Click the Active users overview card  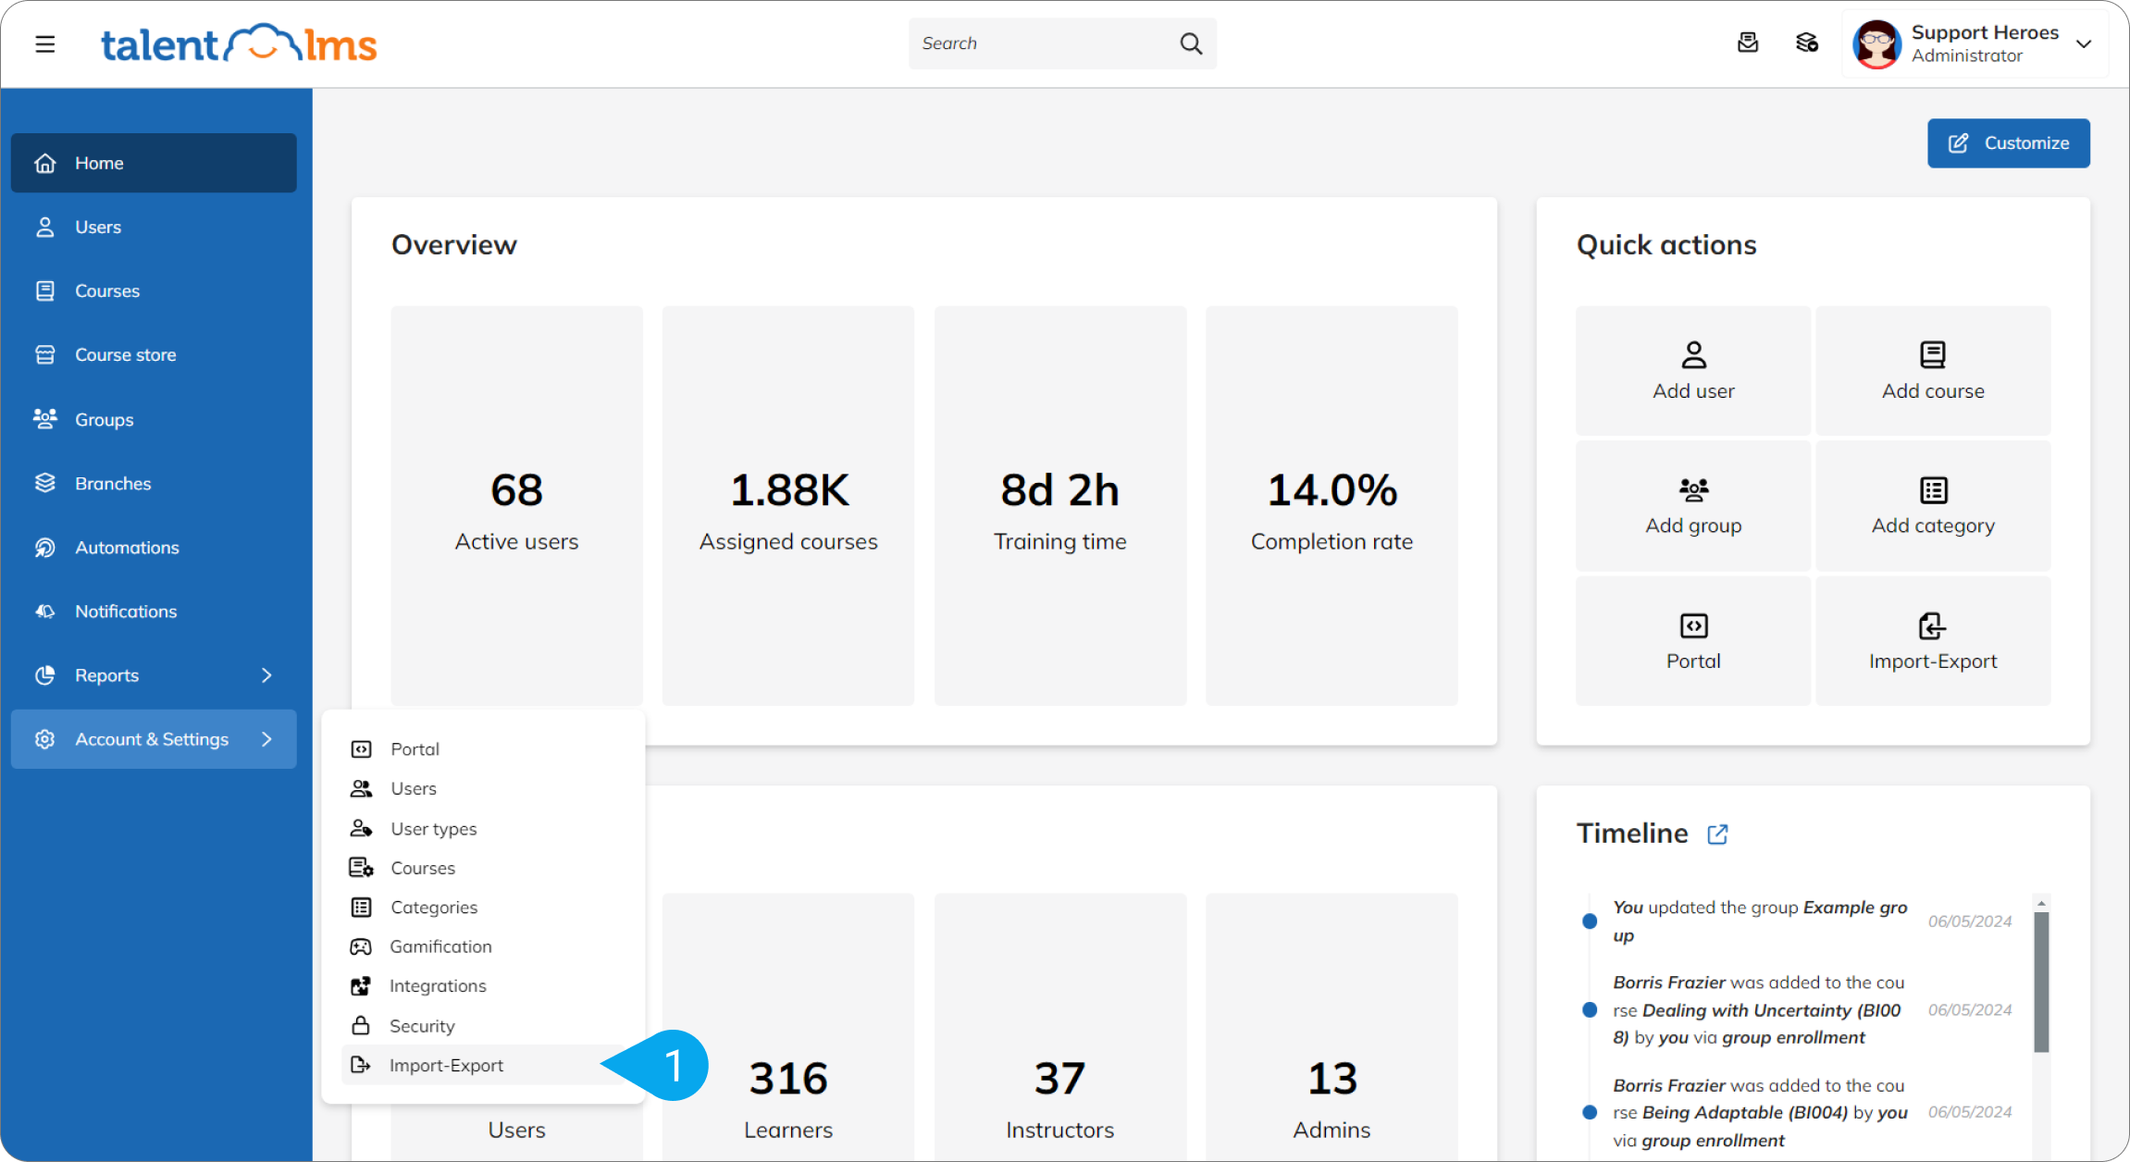click(516, 505)
